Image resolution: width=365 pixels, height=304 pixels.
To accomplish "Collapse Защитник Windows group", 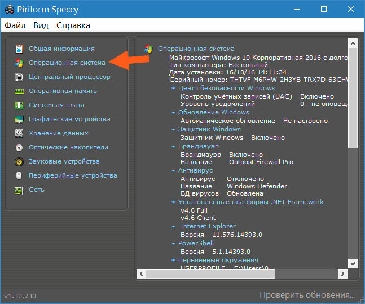I will [x=173, y=130].
